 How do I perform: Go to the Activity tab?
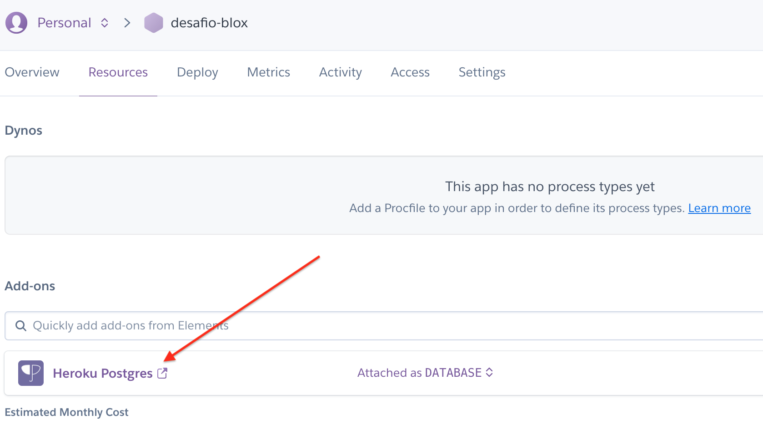tap(341, 72)
